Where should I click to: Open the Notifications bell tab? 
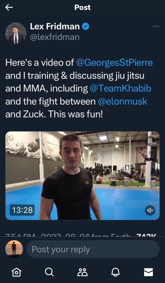pyautogui.click(x=115, y=272)
